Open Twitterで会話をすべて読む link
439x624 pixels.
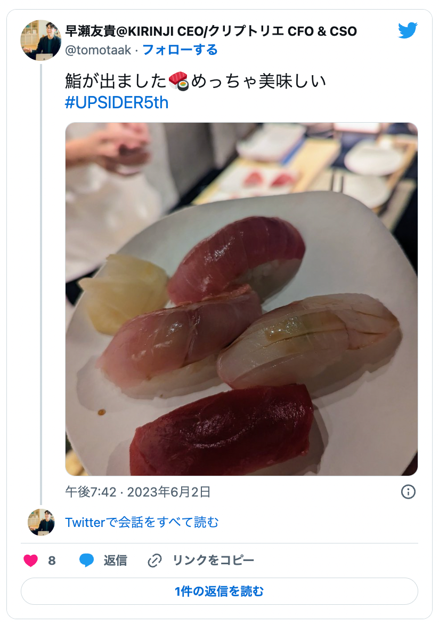tap(142, 522)
